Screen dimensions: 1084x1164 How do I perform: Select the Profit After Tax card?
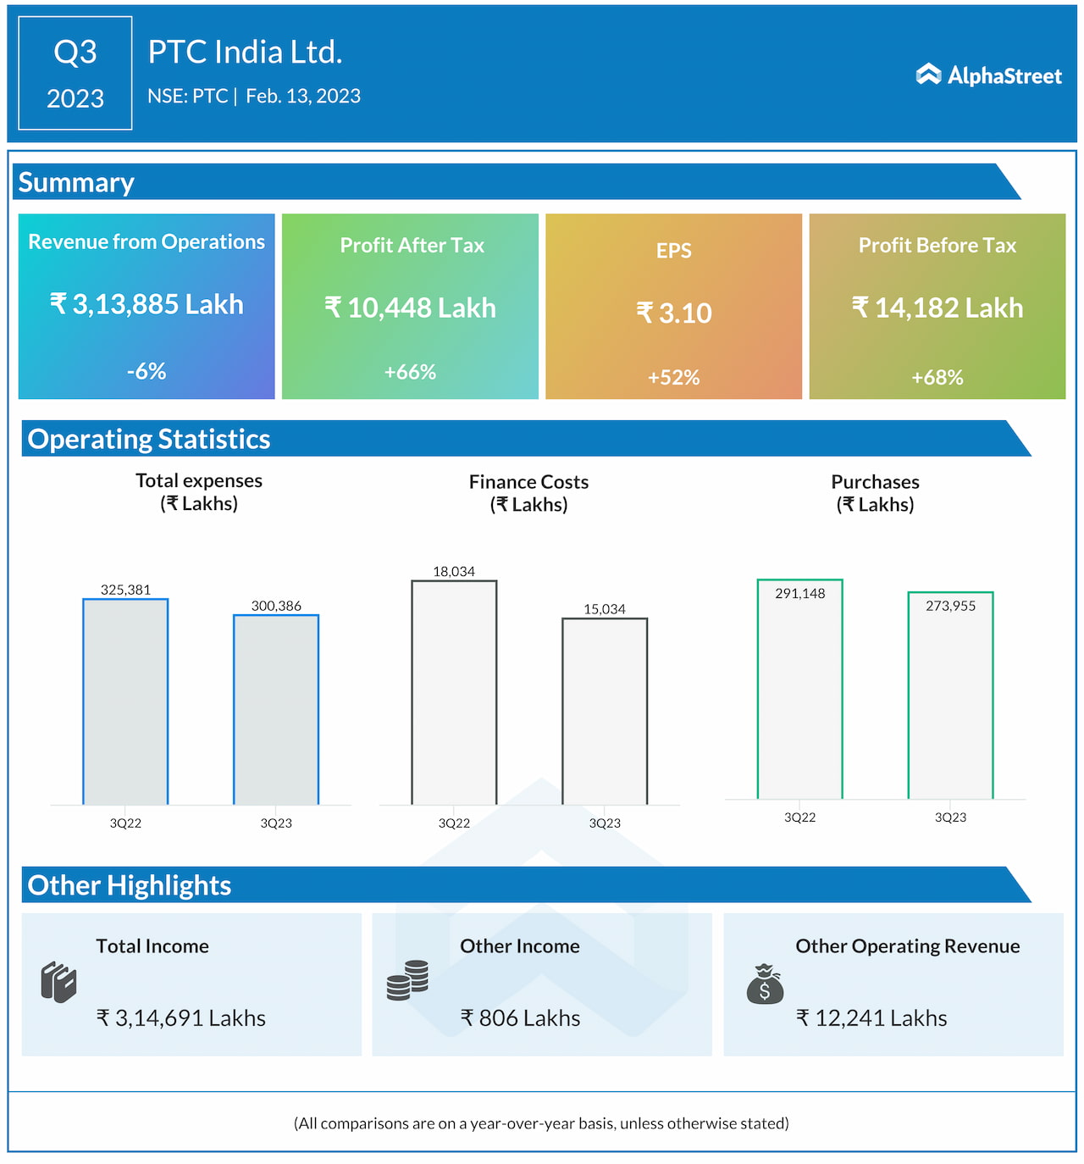[x=410, y=306]
